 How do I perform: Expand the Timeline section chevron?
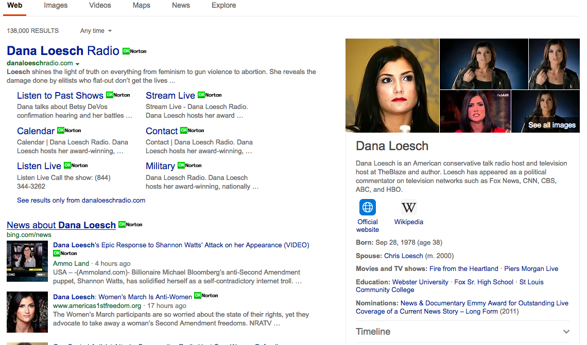click(566, 332)
